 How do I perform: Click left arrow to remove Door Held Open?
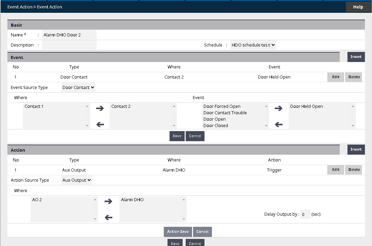click(x=278, y=124)
